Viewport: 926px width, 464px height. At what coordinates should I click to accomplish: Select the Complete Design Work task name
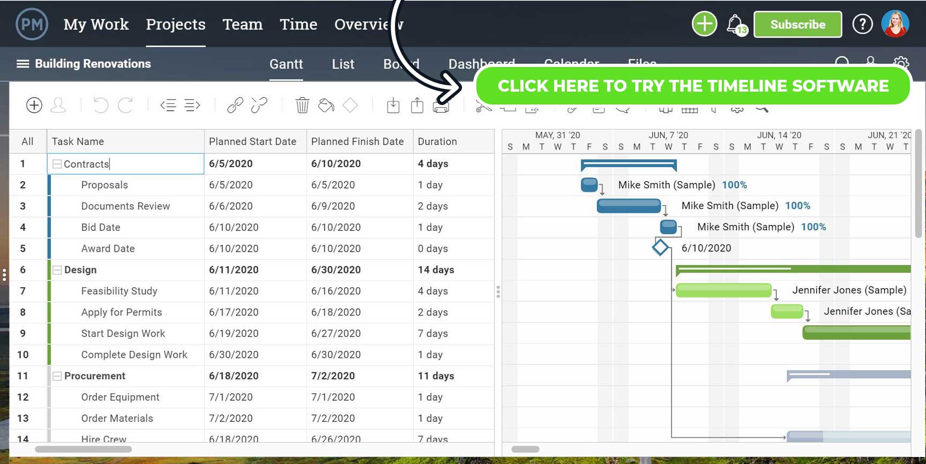click(134, 355)
